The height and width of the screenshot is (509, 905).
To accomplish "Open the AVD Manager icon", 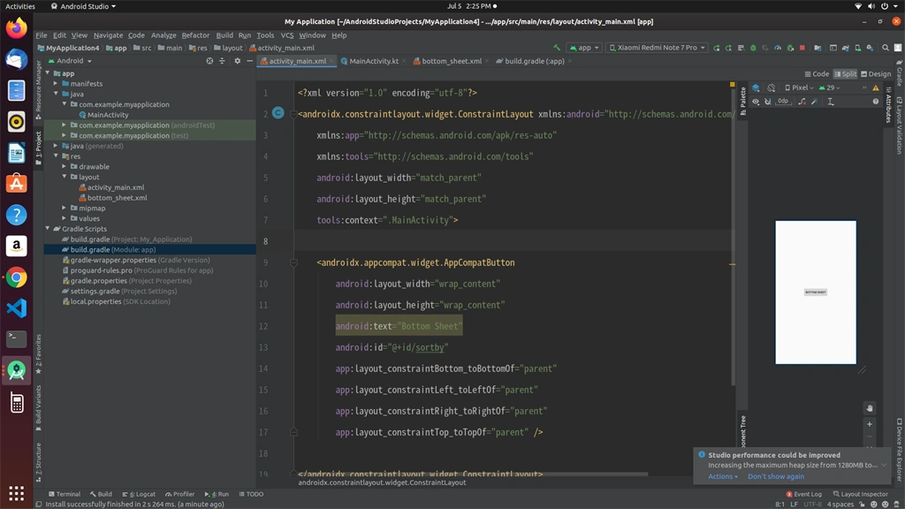I will pyautogui.click(x=857, y=48).
